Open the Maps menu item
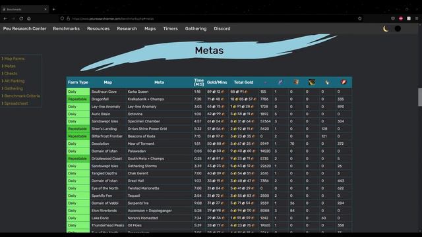Screen dimensions: 422x237 coord(150,28)
